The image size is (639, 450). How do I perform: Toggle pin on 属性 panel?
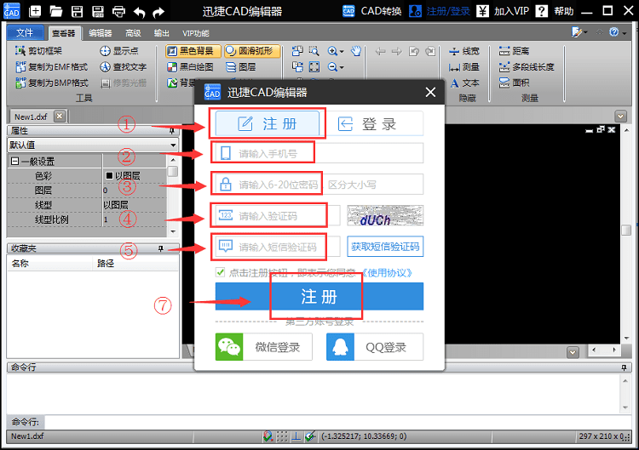(x=172, y=131)
